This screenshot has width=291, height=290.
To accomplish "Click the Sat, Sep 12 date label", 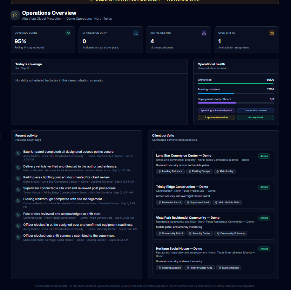I will 22,68.
